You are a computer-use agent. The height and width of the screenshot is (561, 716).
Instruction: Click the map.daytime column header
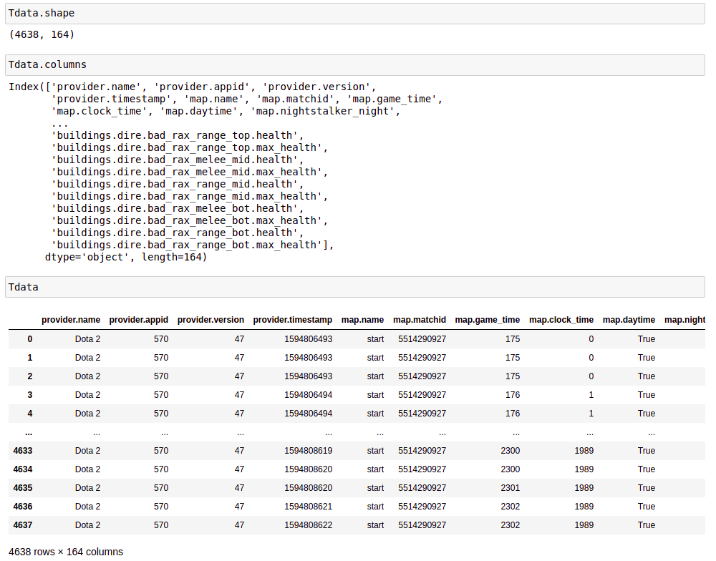tap(629, 320)
